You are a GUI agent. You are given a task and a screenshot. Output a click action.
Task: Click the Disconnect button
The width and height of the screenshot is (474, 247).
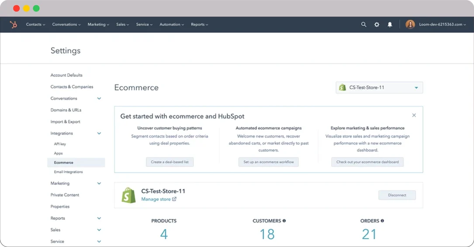pyautogui.click(x=397, y=195)
